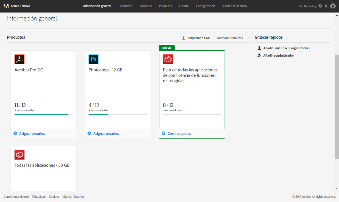
Task: Click the Exportar a CSV download icon
Action: [x=184, y=37]
